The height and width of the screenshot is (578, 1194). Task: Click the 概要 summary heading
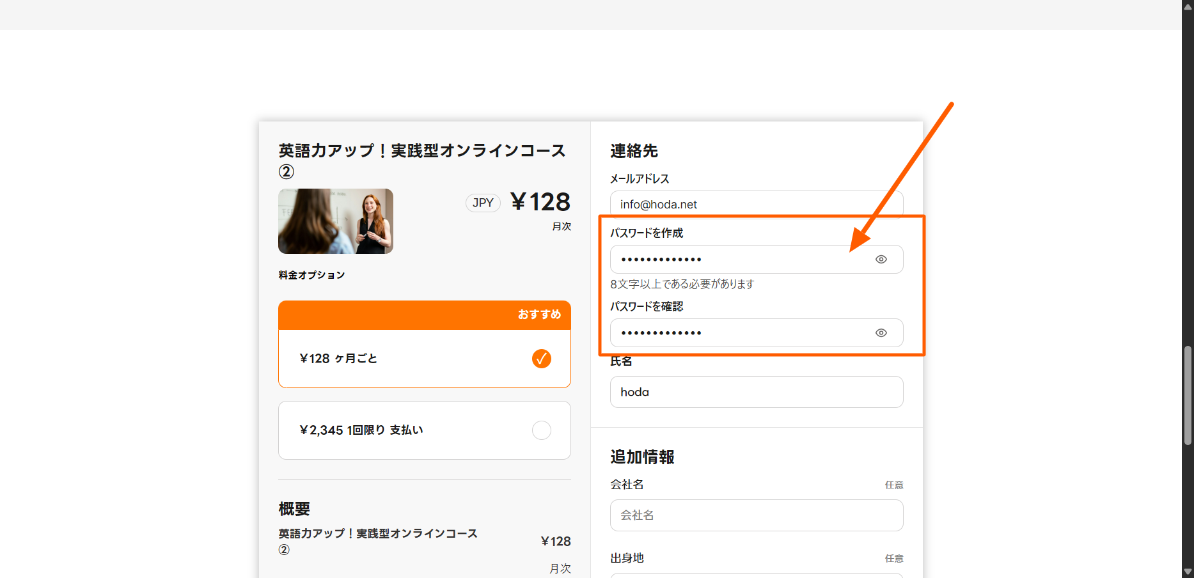point(294,509)
